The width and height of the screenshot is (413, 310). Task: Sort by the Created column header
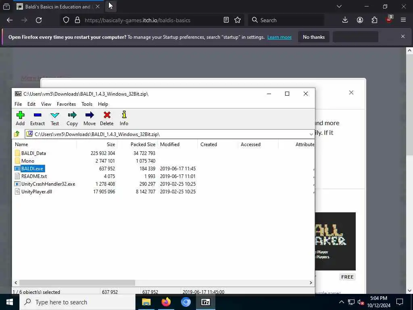pos(218,145)
